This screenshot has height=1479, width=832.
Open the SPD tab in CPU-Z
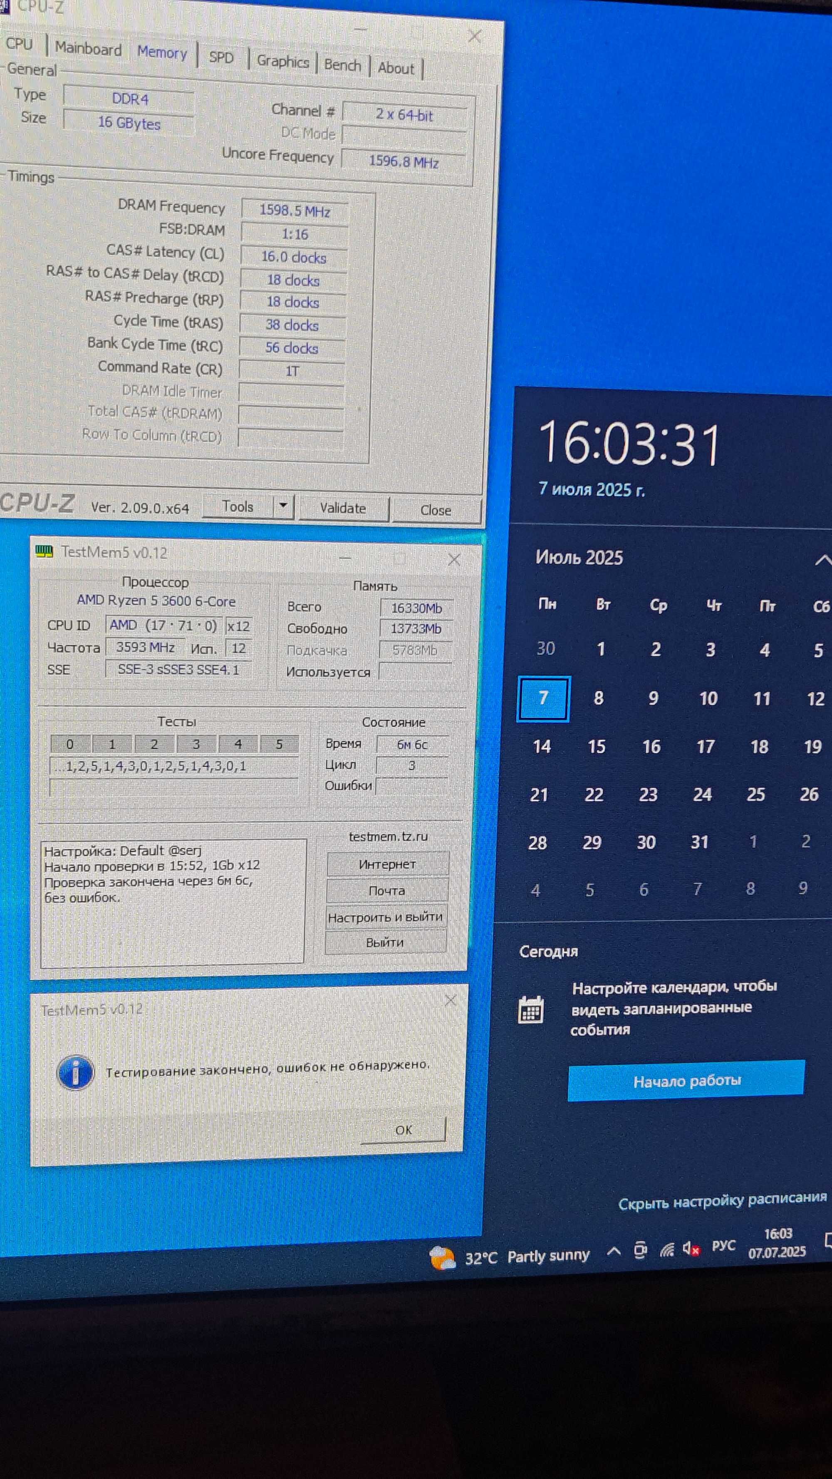221,57
